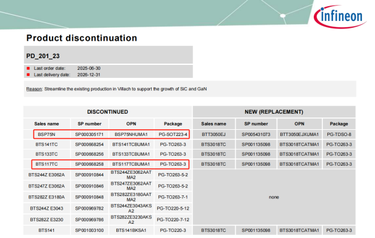Image resolution: width=375 pixels, height=238 pixels.
Task: Select the 'BTS244Z E3062A' sales name cell
Action: [46, 175]
